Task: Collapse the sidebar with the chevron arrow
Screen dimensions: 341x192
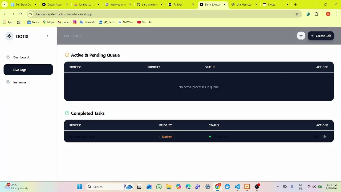Action: (47, 36)
